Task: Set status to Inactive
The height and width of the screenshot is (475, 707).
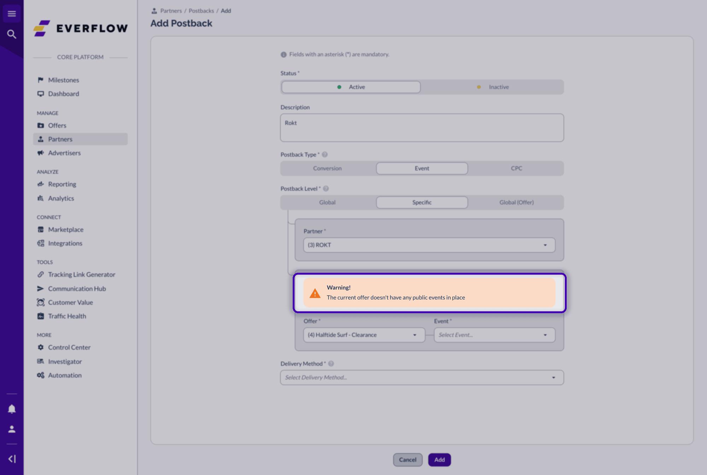Action: 493,87
